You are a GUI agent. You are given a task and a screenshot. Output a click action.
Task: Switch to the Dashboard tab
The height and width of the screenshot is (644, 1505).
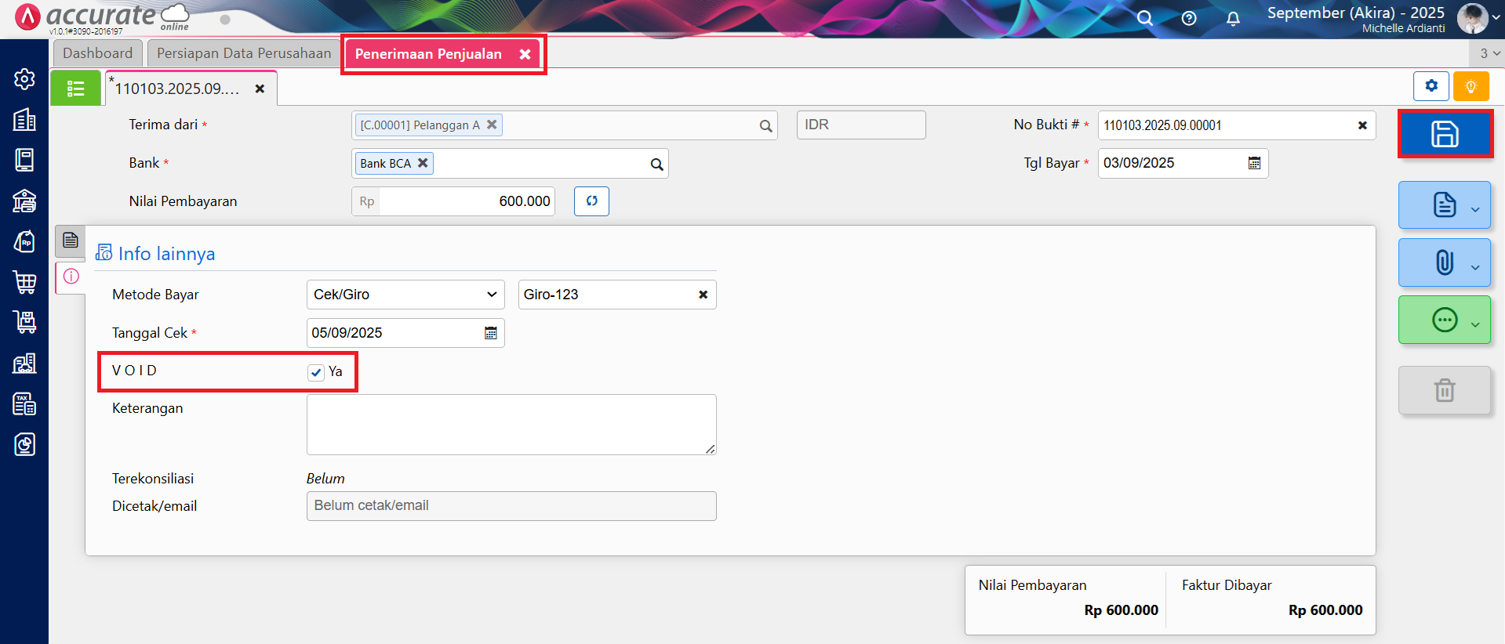click(x=98, y=53)
